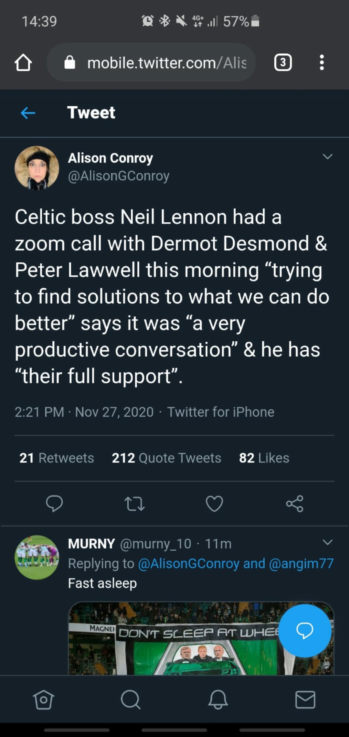This screenshot has height=737, width=349.
Task: Open the Notifications bell tab
Action: pos(218,700)
